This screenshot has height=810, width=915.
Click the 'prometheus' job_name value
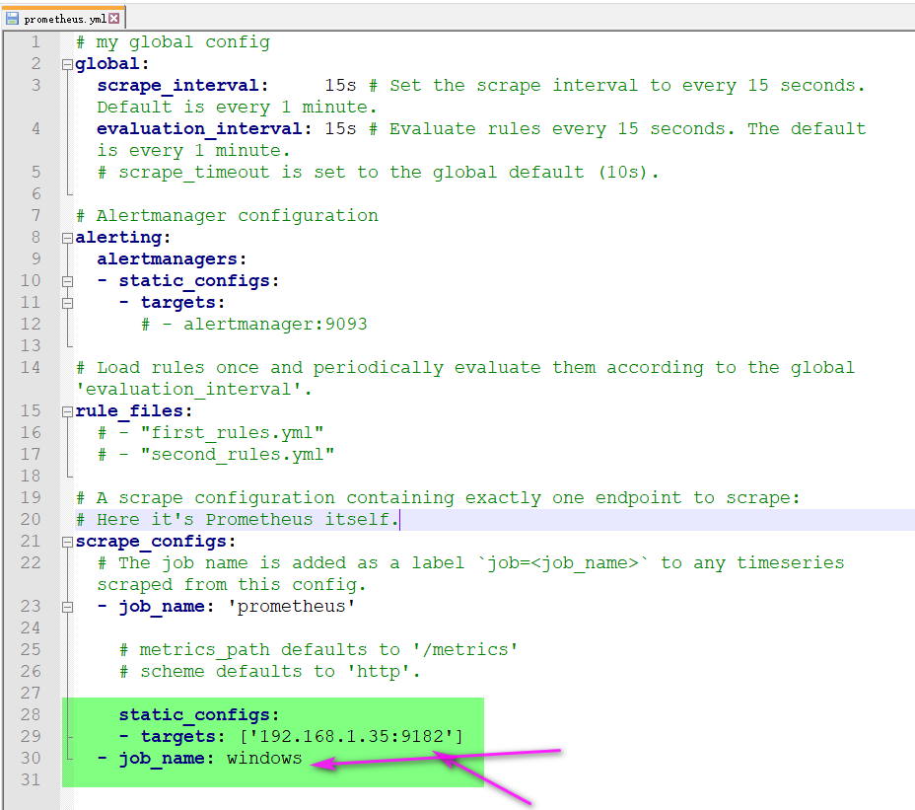[291, 606]
